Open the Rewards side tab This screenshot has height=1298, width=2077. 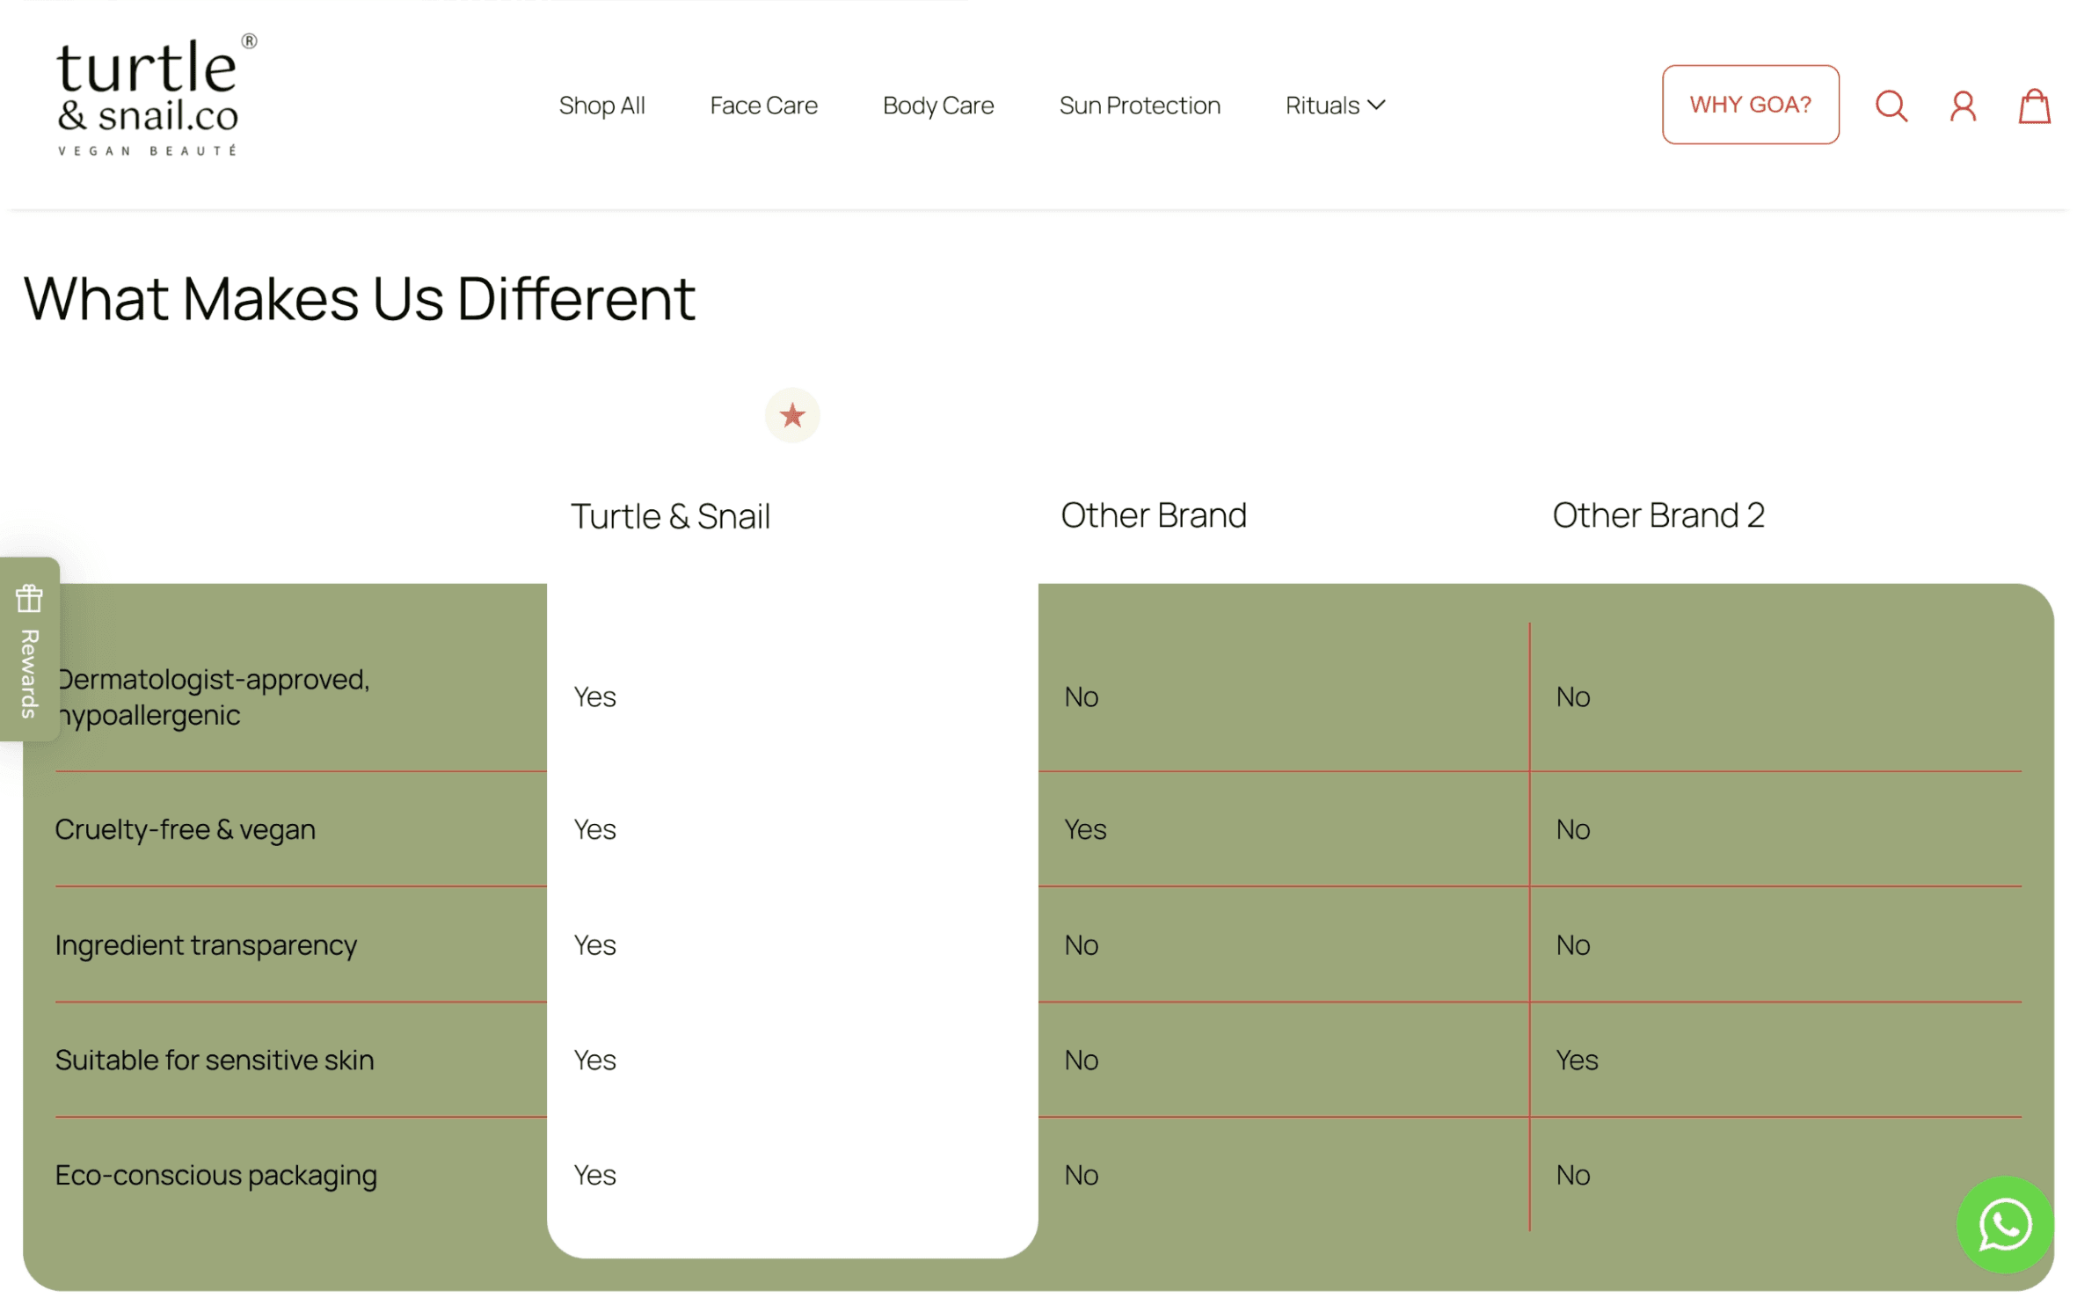[29, 673]
